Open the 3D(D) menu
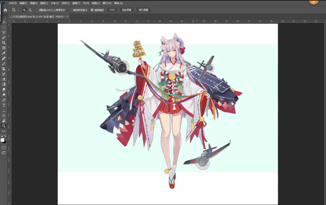Screen dimensions: 326x205 pos(86,3)
